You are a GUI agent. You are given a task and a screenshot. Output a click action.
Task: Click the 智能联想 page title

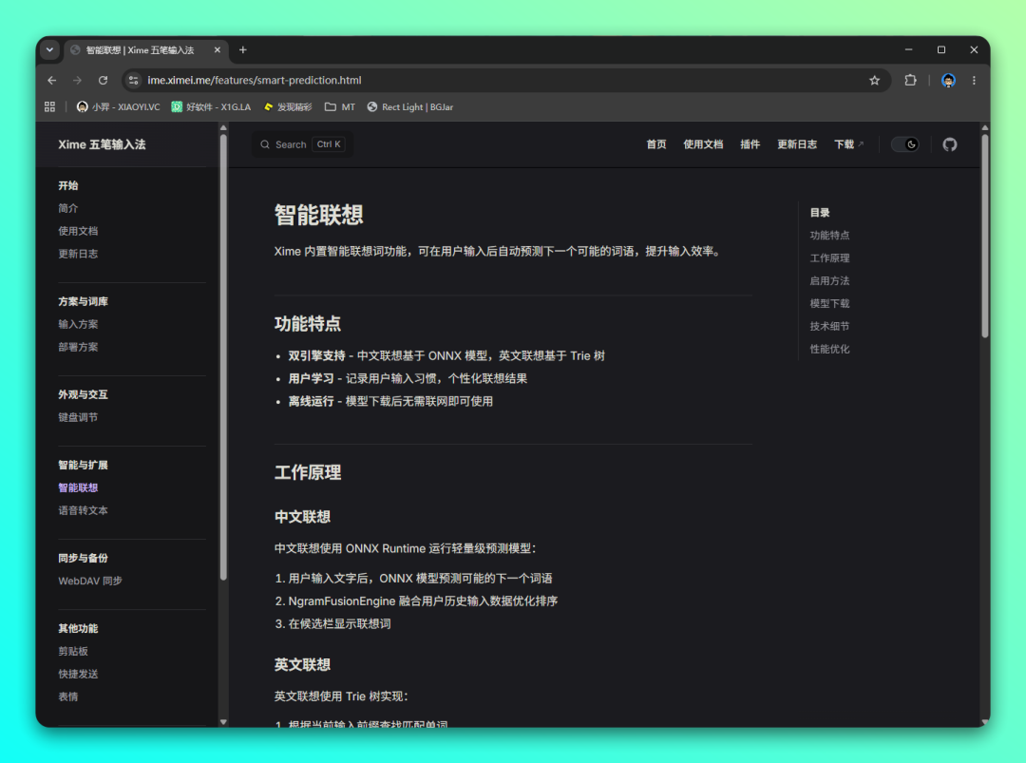pos(318,215)
